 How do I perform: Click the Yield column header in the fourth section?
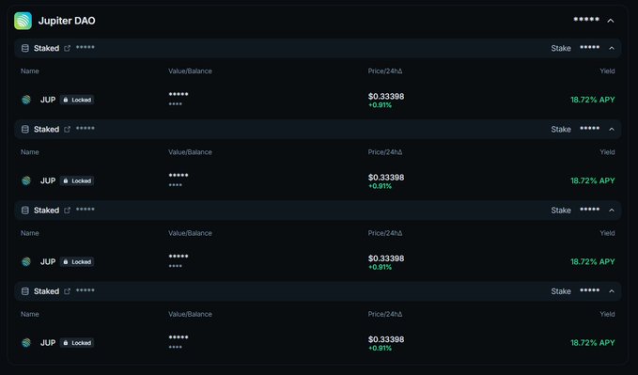[x=607, y=314]
